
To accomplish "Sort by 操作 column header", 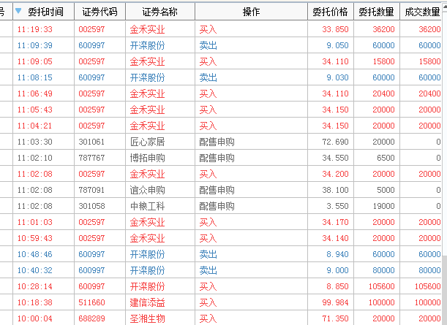I will 251,12.
